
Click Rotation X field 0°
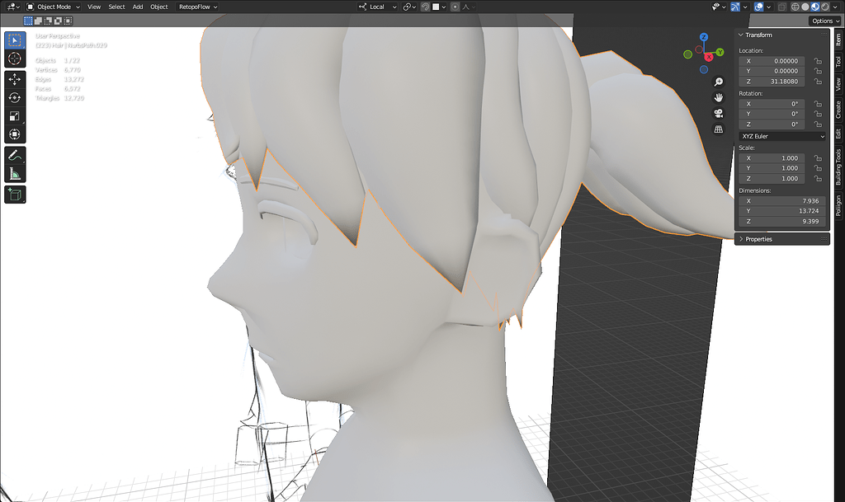pos(772,104)
